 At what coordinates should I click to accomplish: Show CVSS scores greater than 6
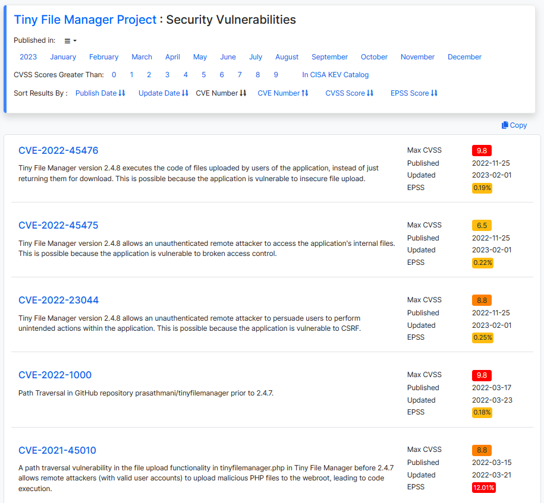coord(222,75)
